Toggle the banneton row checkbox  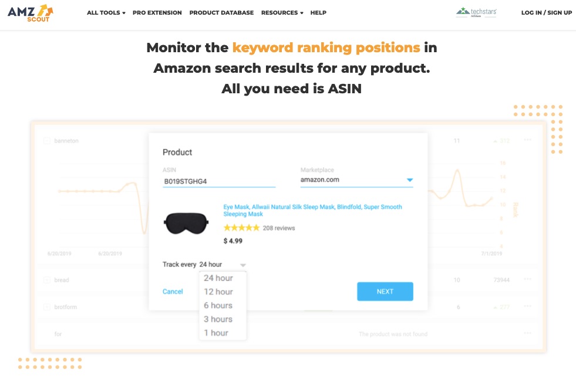tap(47, 141)
